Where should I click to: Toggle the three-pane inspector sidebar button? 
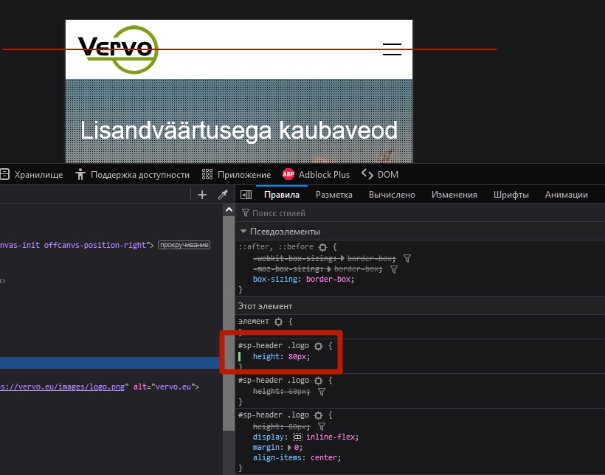tap(246, 195)
